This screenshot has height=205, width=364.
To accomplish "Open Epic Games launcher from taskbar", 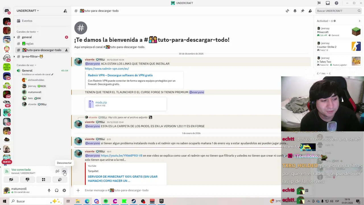I will point(162,201).
